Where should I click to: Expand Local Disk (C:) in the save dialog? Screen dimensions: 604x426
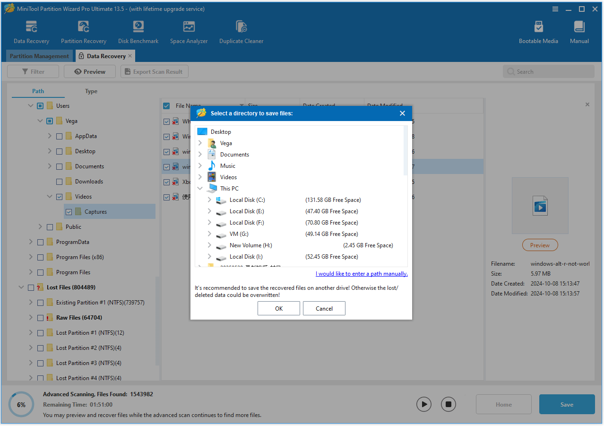[210, 200]
